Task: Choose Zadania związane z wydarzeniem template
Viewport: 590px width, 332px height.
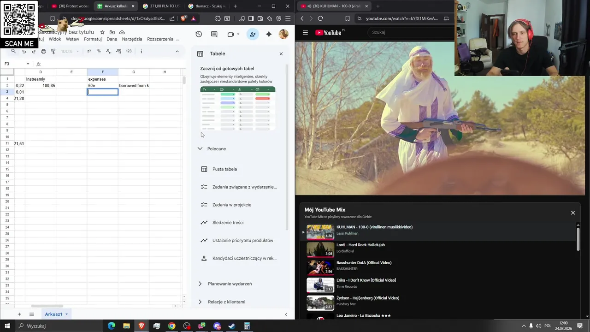Action: [x=240, y=187]
